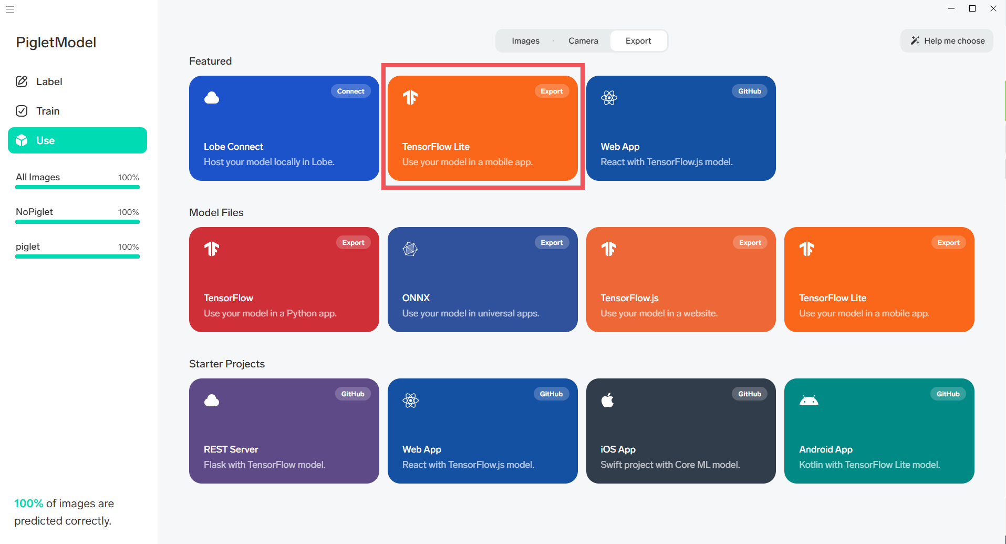Click cloud icon on REST Server card
Screen dimensions: 1006x544
[x=212, y=401]
